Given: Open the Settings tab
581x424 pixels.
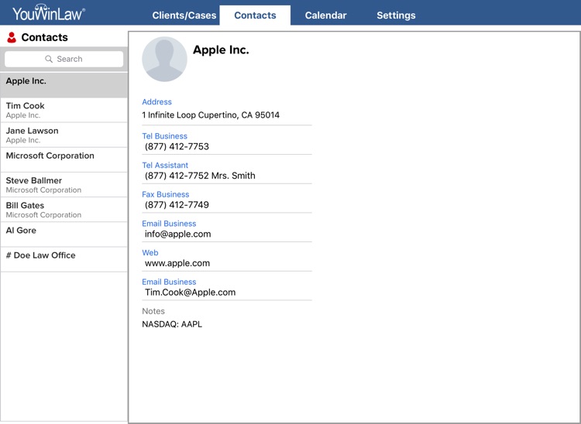Looking at the screenshot, I should [396, 15].
